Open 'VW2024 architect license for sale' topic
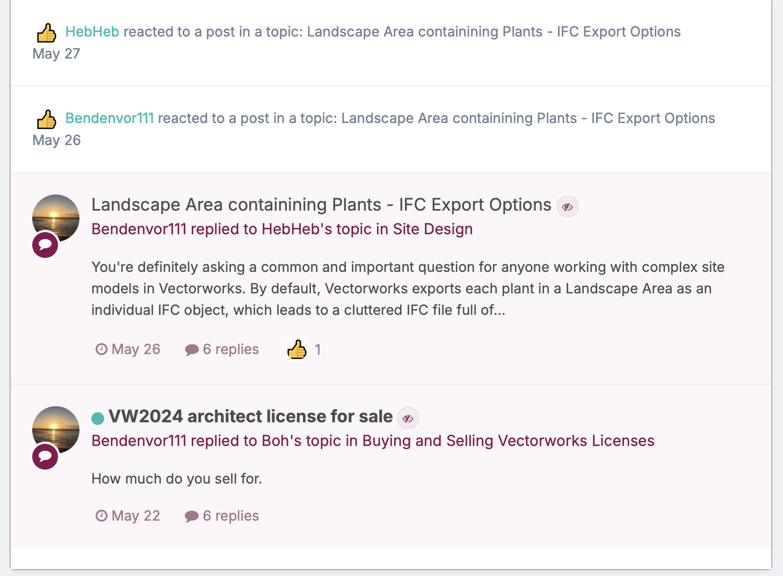The height and width of the screenshot is (576, 783). [251, 416]
